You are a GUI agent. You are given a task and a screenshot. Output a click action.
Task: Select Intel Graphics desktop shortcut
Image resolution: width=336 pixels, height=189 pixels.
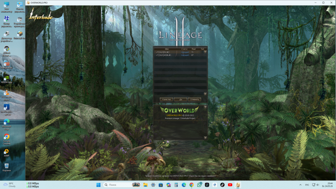(x=6, y=110)
